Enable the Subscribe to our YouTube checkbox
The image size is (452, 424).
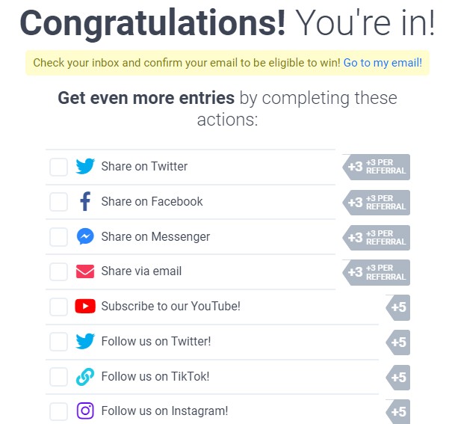coord(58,307)
